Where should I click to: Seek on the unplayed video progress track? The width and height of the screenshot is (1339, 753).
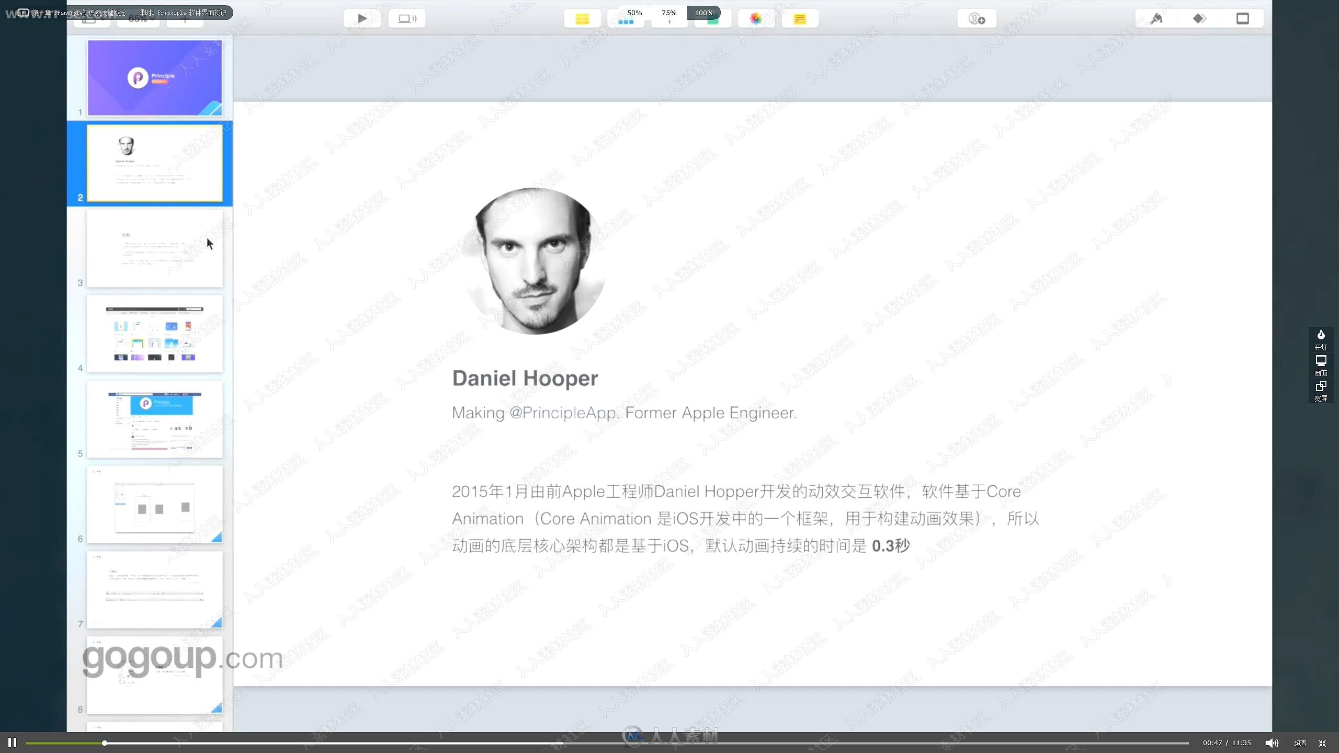(x=648, y=743)
